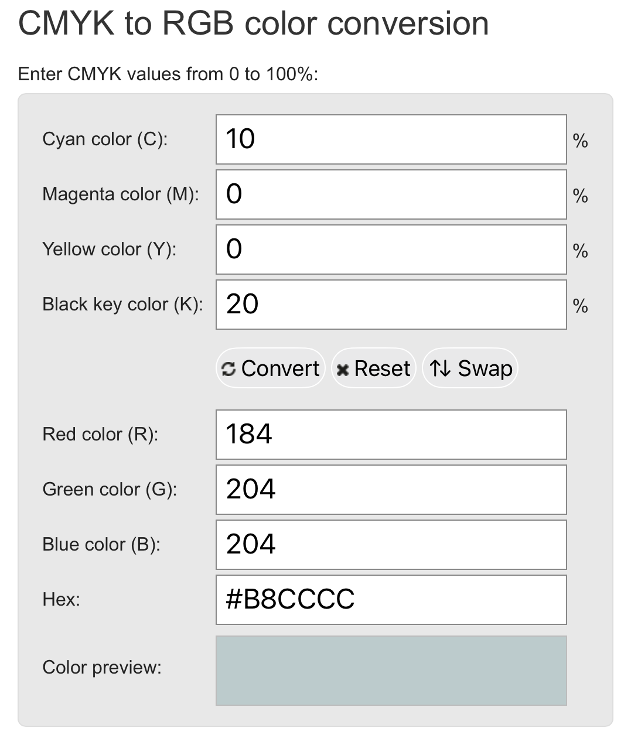Select the Red color result field
The width and height of the screenshot is (631, 738).
coord(391,435)
